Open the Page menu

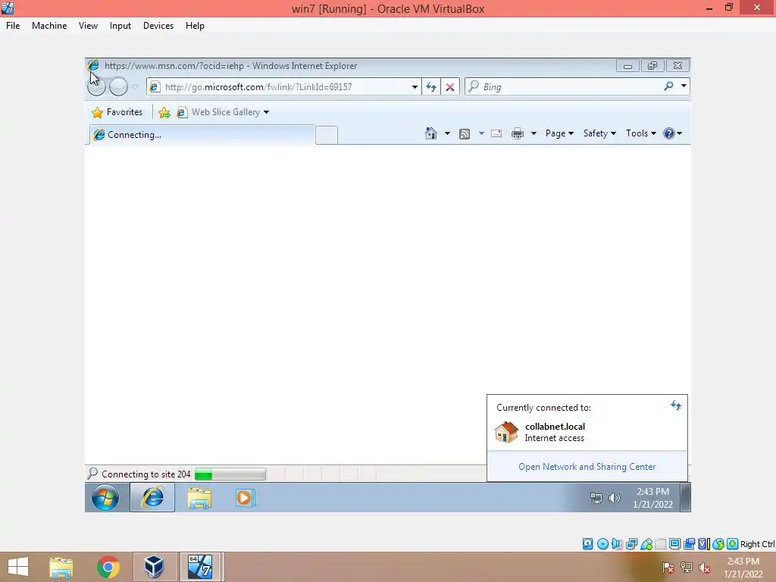(x=559, y=133)
